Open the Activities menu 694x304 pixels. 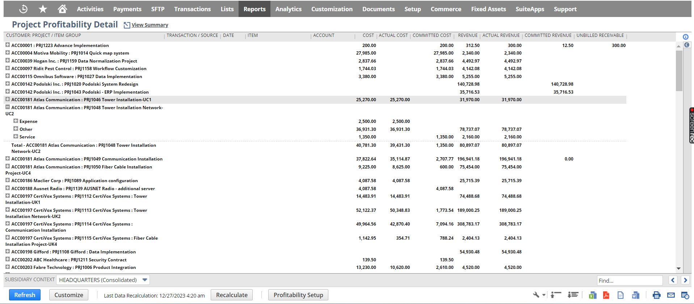pos(90,9)
